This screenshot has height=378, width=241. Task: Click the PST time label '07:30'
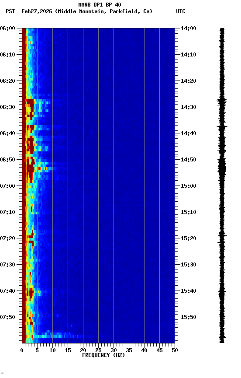[x=7, y=265]
